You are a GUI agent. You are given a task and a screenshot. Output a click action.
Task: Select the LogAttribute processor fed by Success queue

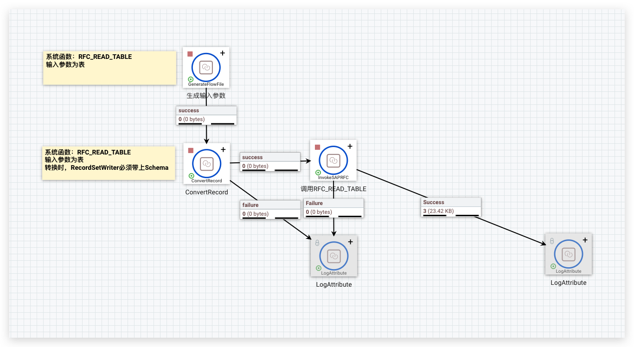coord(569,254)
